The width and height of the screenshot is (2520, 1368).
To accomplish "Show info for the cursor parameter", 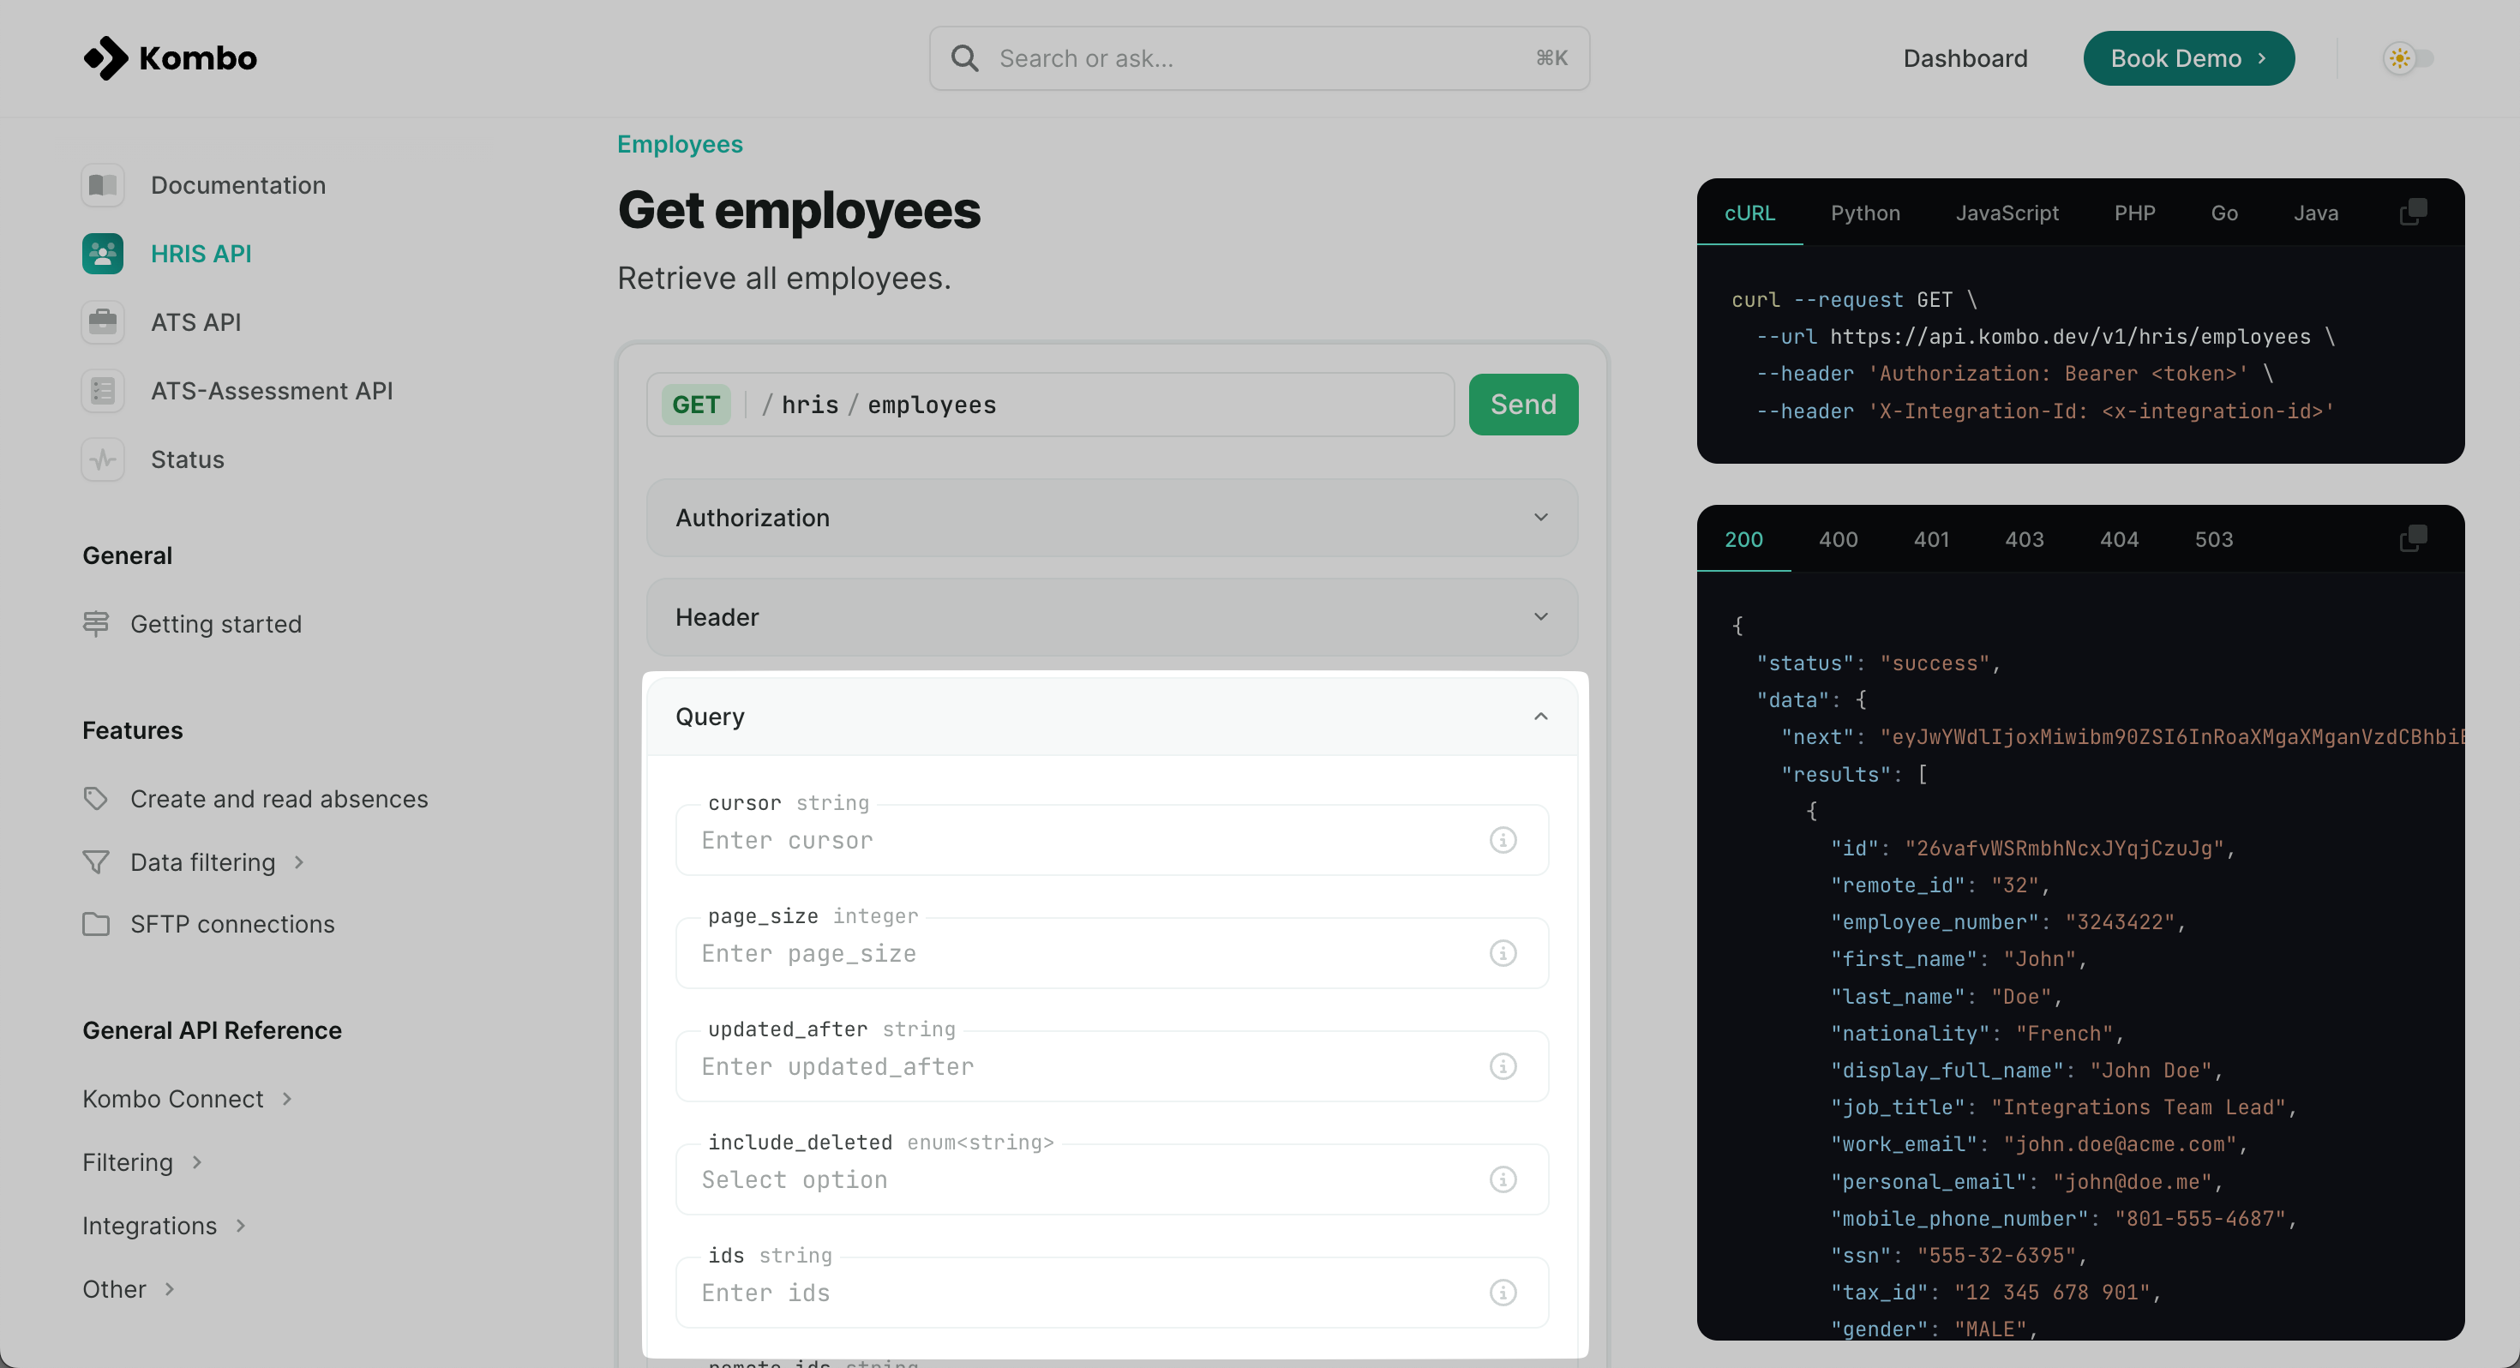I will (x=1503, y=840).
